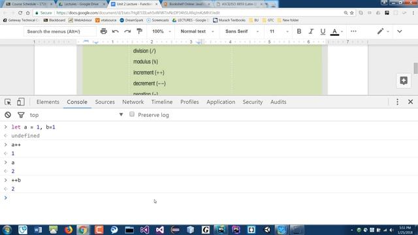Click the Chrome address bar URL
The image size is (418, 235).
(x=138, y=13)
